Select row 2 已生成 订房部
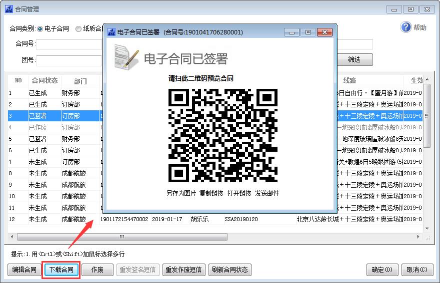This screenshot has height=283, width=440. [x=54, y=104]
